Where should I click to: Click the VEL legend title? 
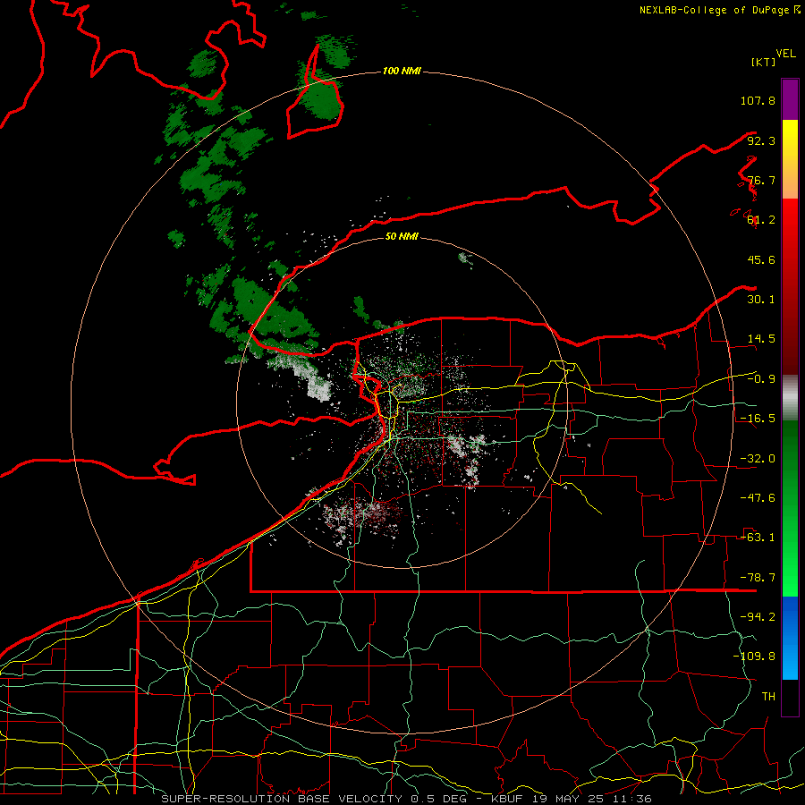click(x=785, y=54)
